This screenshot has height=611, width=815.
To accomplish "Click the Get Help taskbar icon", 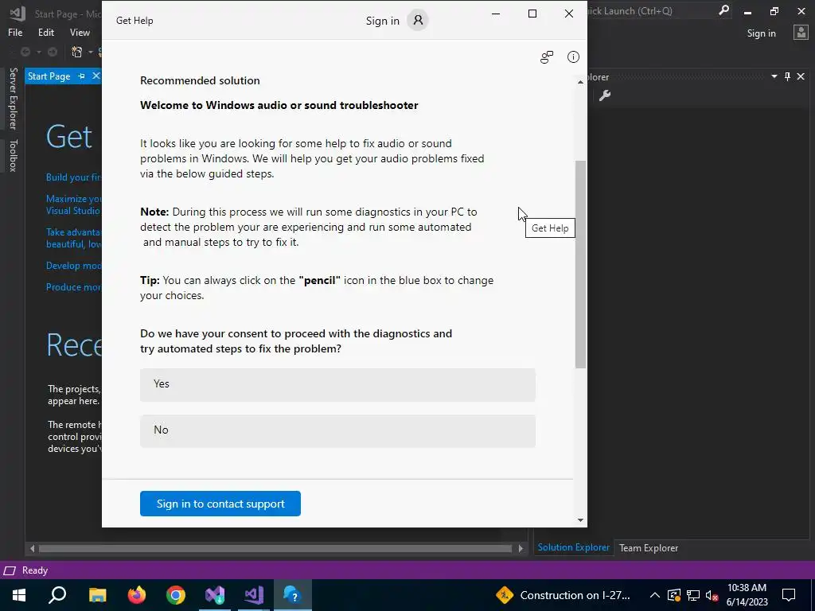I will (293, 595).
